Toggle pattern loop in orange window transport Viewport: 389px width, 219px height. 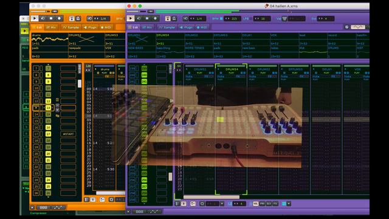tap(43, 18)
